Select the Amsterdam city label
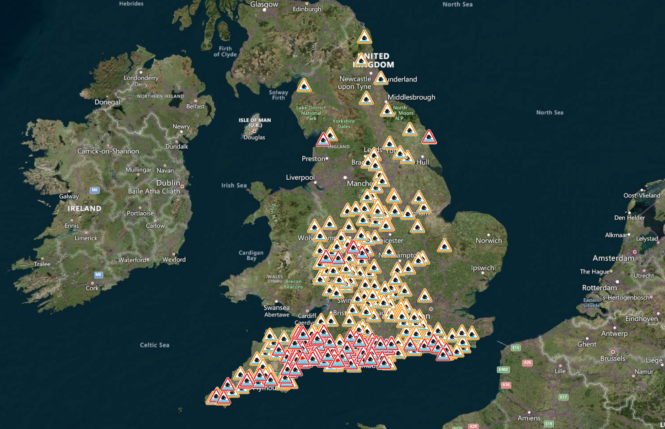The image size is (665, 429). click(x=613, y=258)
